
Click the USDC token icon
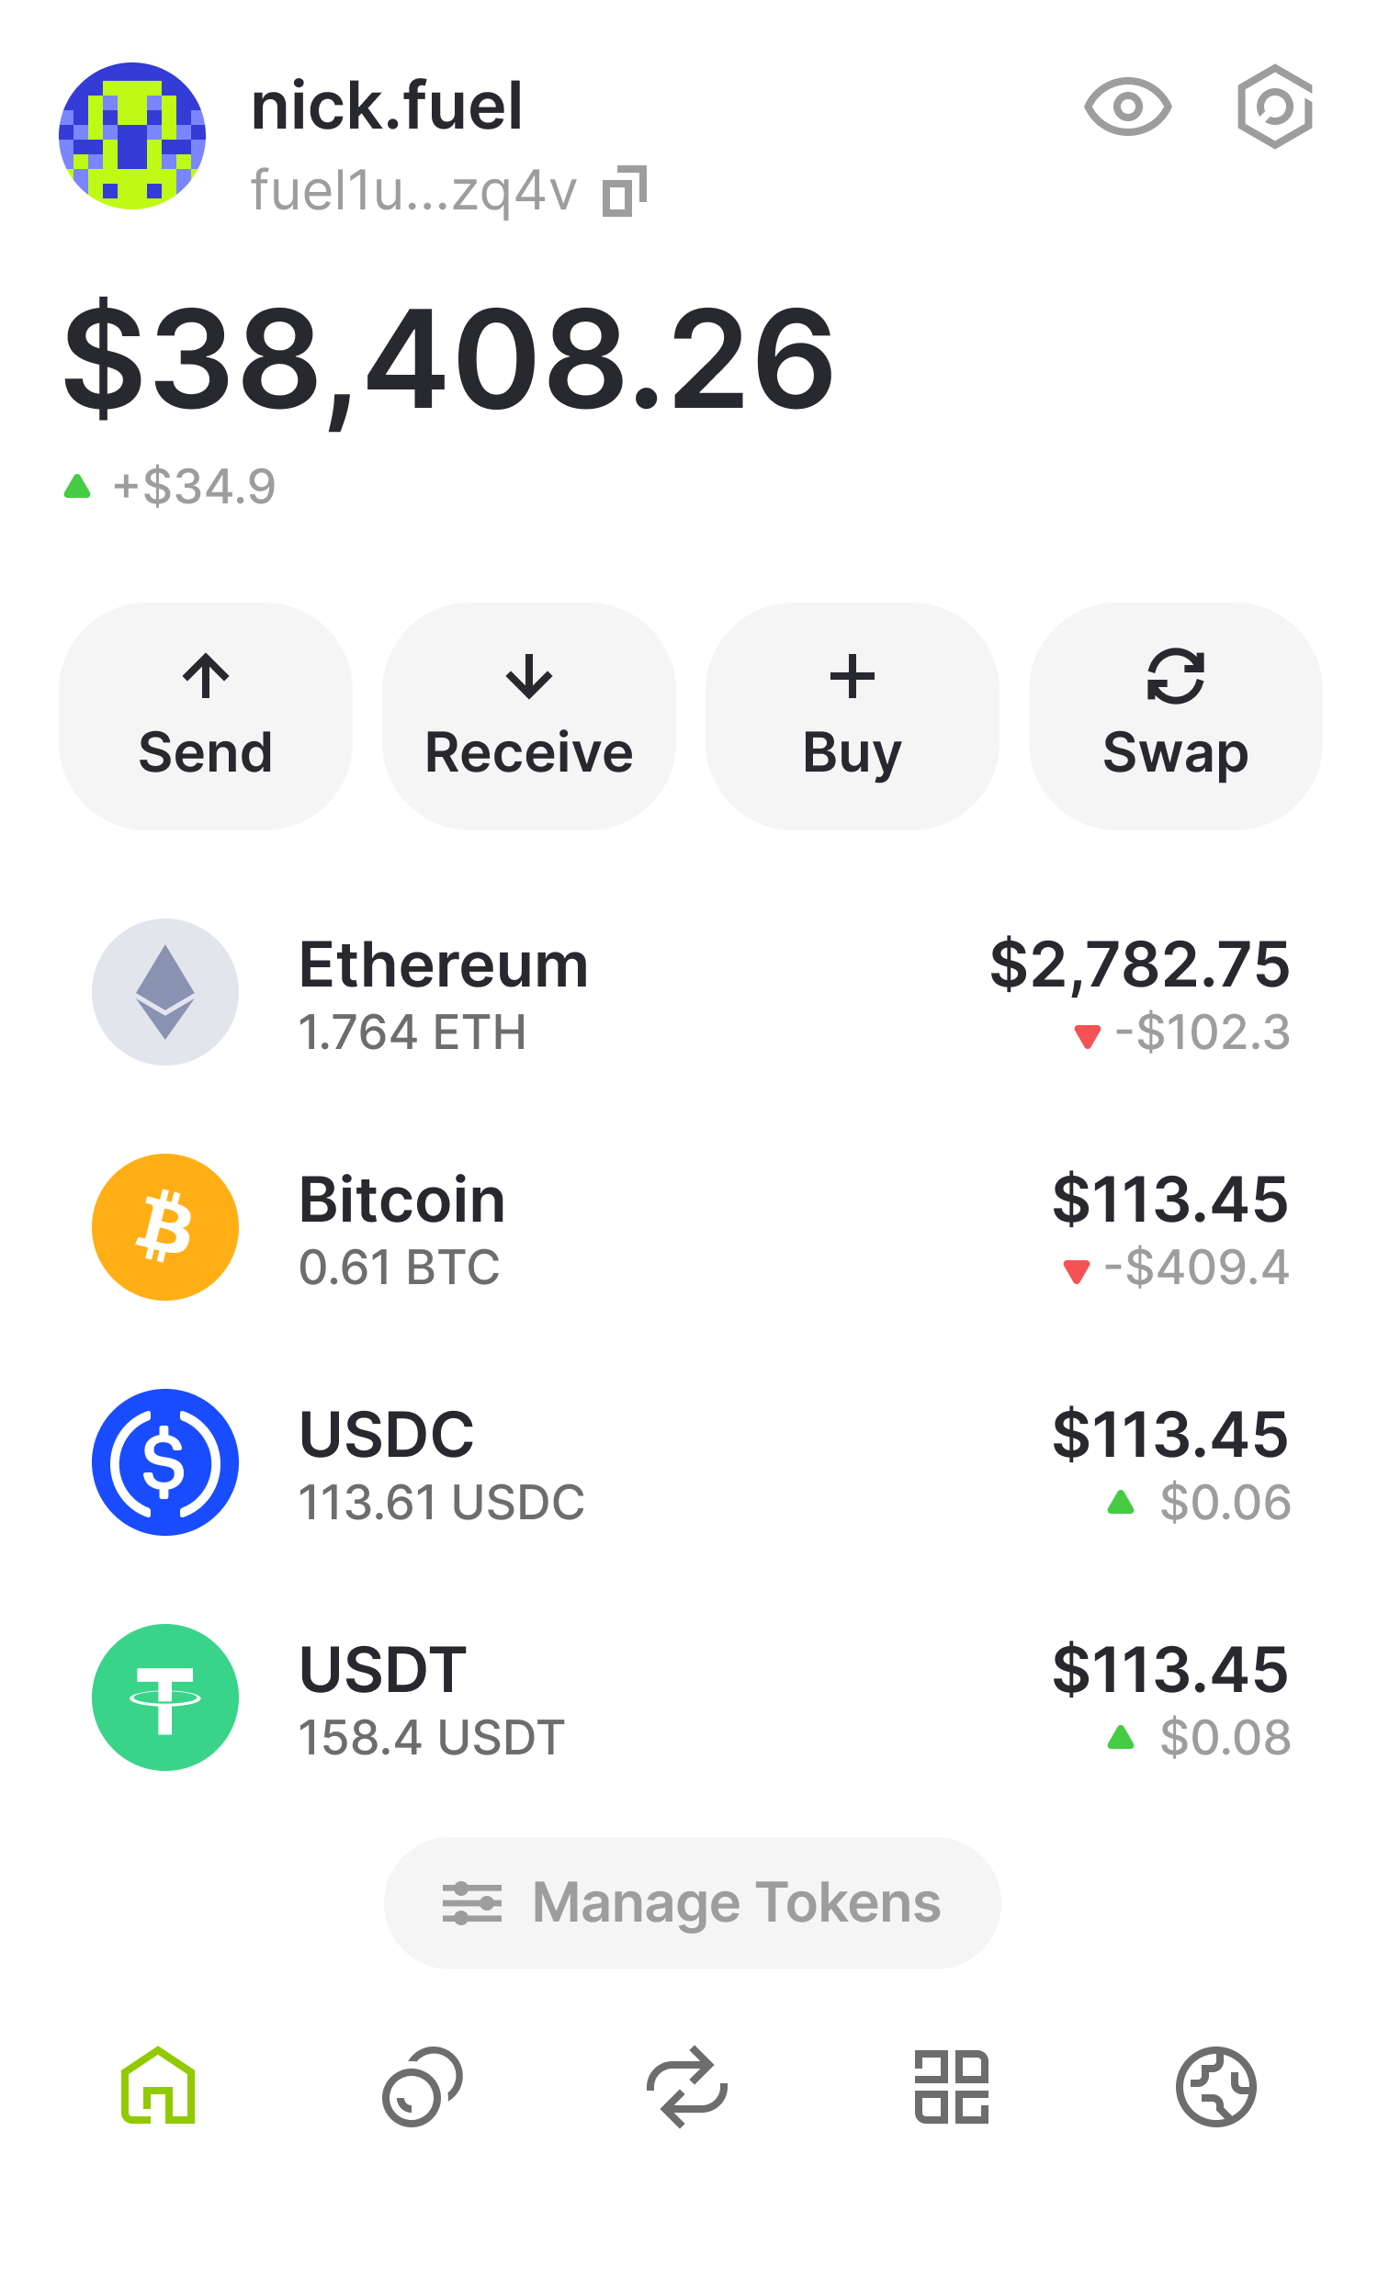[x=165, y=1461]
